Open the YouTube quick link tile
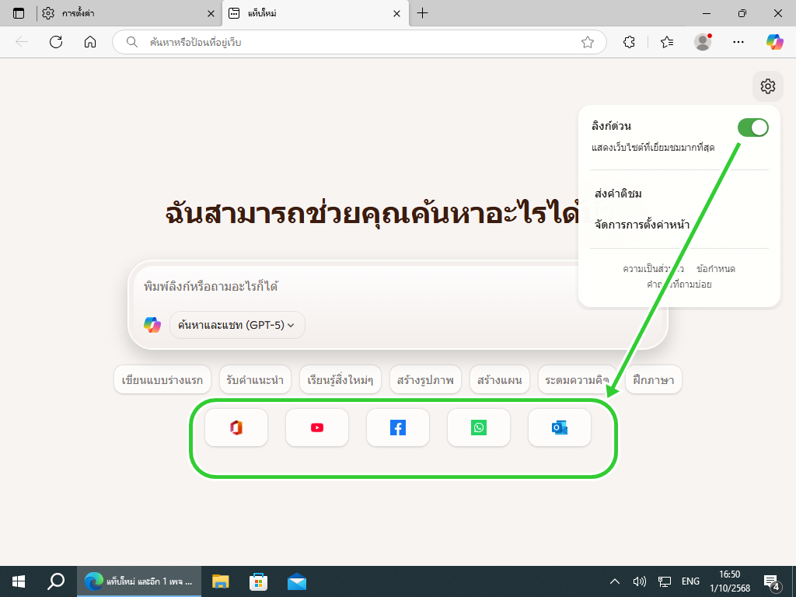This screenshot has width=796, height=597. tap(317, 428)
